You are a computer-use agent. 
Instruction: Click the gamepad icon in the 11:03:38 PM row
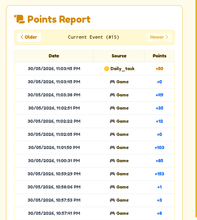pyautogui.click(x=112, y=95)
